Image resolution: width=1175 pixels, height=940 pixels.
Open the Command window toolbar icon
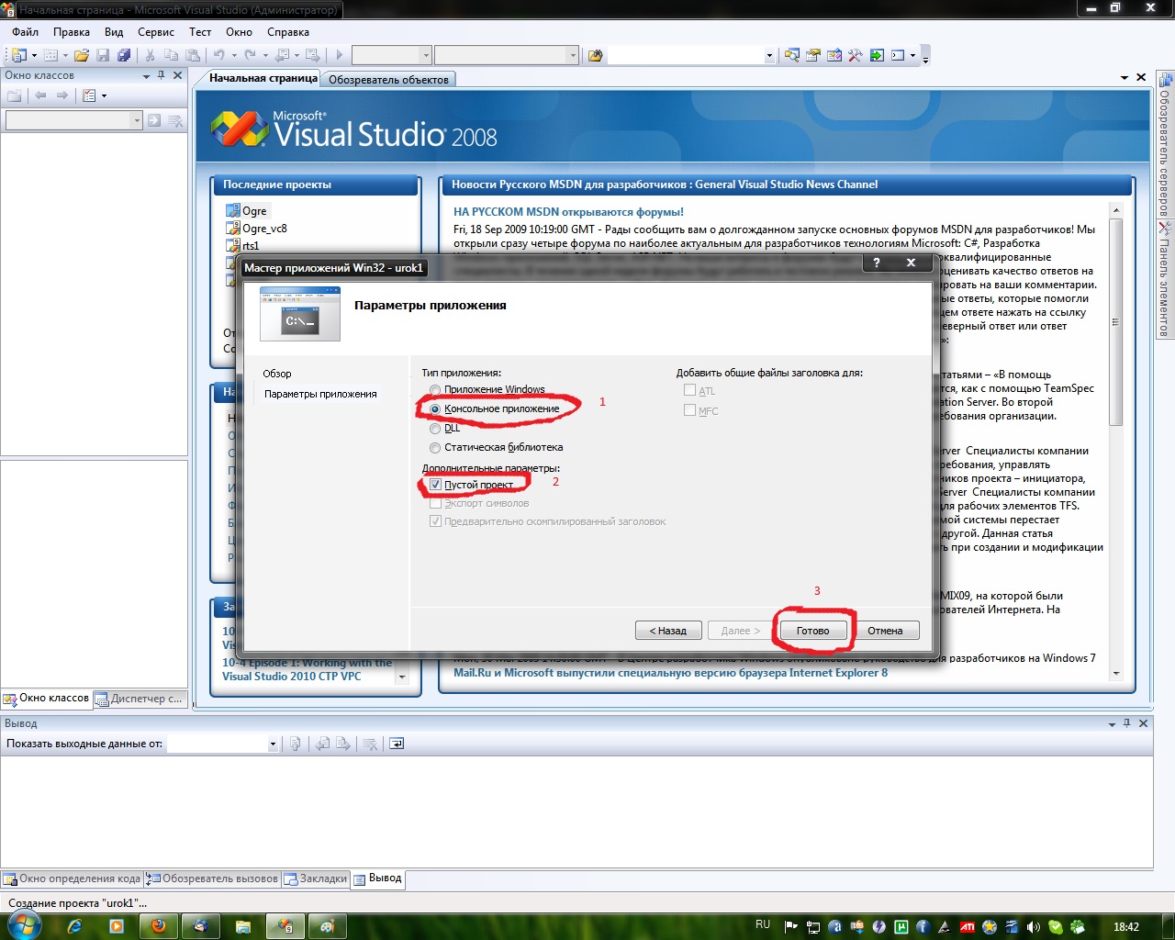click(x=898, y=55)
